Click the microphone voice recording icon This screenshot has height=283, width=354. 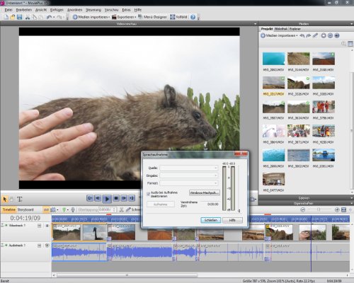[x=73, y=209]
